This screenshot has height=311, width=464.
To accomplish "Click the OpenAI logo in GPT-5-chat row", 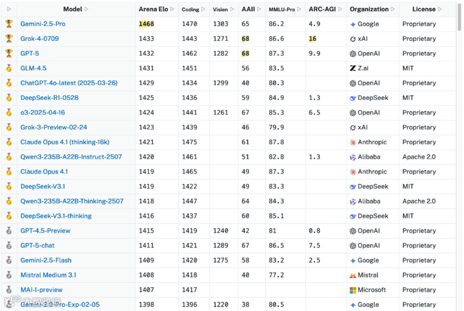I will pyautogui.click(x=353, y=246).
